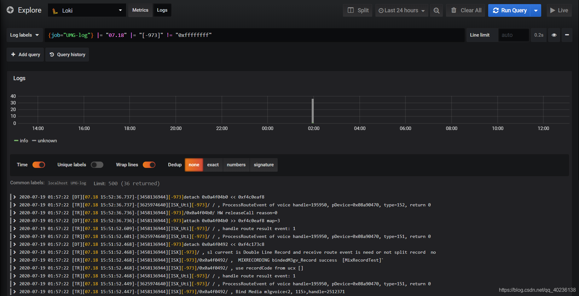Click the clock icon in time picker
This screenshot has height=296, width=579.
click(x=381, y=11)
